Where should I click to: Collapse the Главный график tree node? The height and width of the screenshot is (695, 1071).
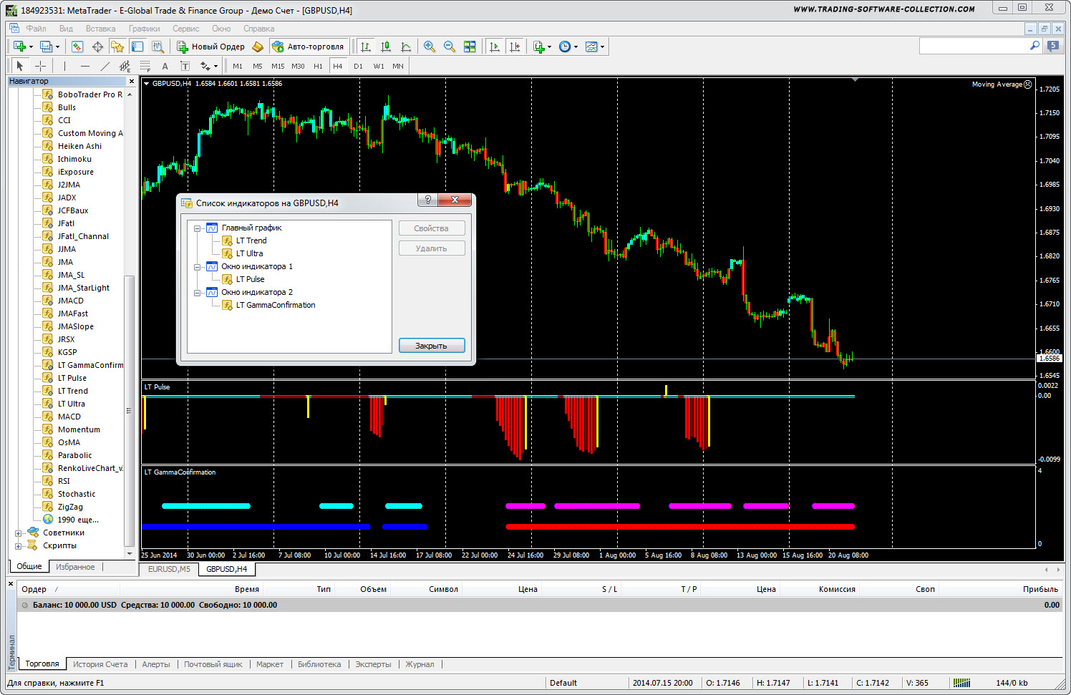click(x=197, y=228)
